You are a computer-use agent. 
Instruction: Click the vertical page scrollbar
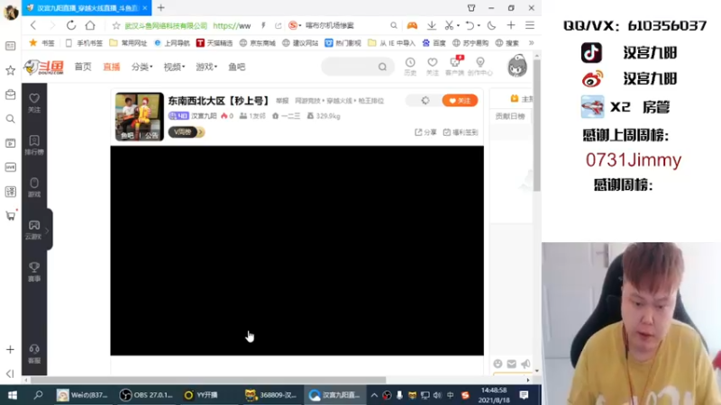(536, 125)
